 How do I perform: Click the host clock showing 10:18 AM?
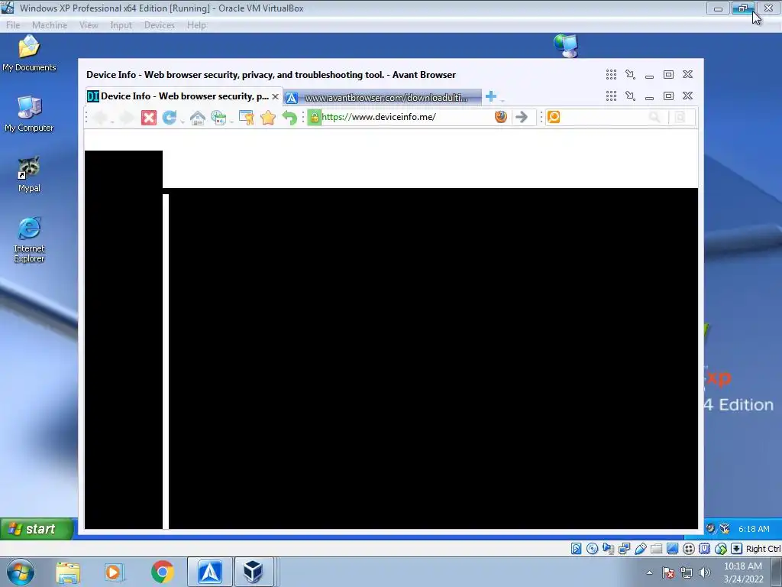click(743, 572)
